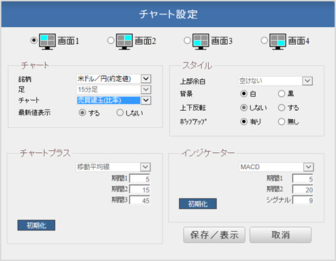Click インジケーター 期間1 input field

point(303,179)
